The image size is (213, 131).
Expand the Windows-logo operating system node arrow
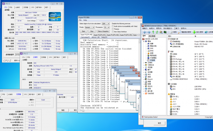tap(144, 65)
